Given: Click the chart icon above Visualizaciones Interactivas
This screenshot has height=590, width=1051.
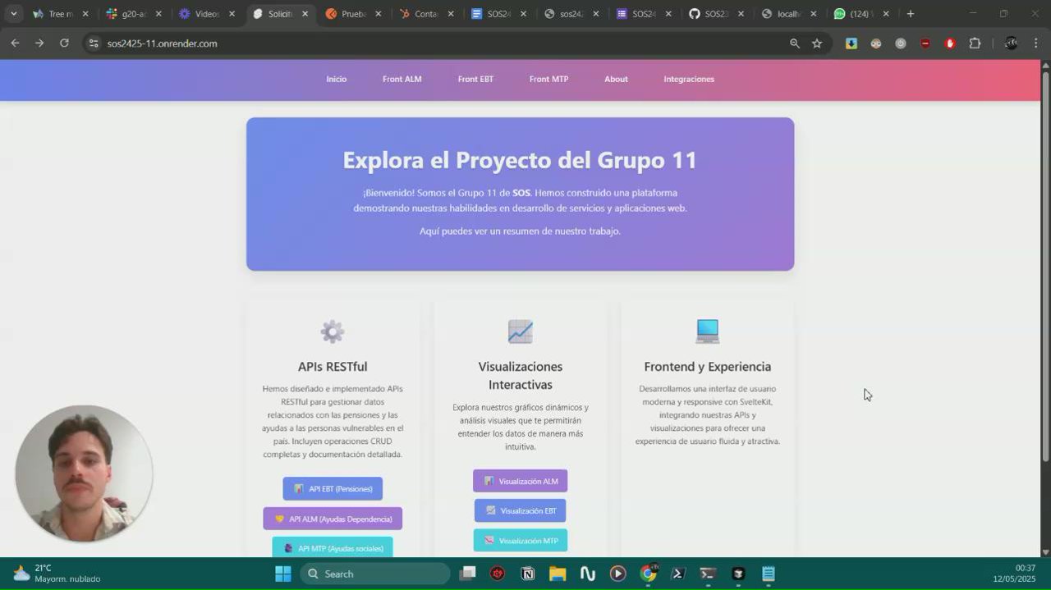Looking at the screenshot, I should tap(520, 332).
